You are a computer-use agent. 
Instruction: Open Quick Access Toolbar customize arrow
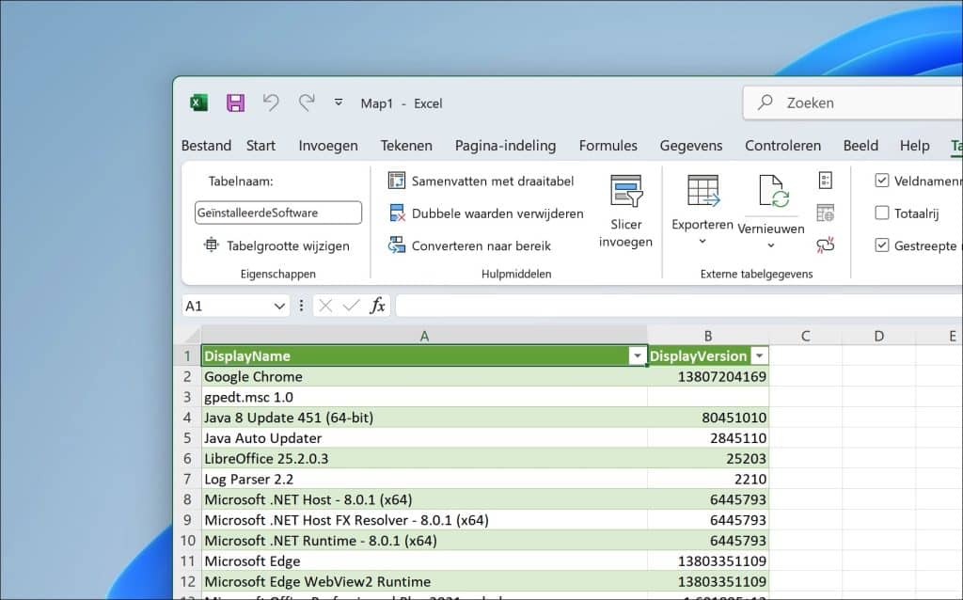click(339, 103)
